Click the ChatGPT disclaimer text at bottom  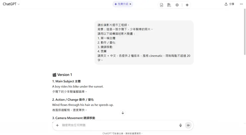pyautogui.click(x=122, y=133)
